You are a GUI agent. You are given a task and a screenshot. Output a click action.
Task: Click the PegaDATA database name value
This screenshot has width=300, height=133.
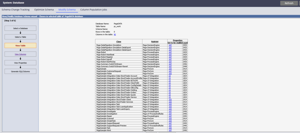(x=118, y=24)
